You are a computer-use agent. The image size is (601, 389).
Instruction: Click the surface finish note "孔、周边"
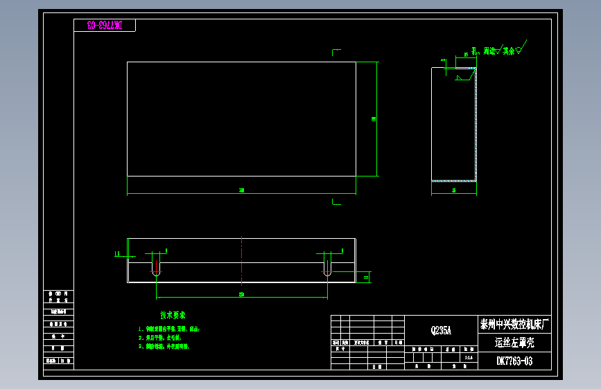pos(483,51)
